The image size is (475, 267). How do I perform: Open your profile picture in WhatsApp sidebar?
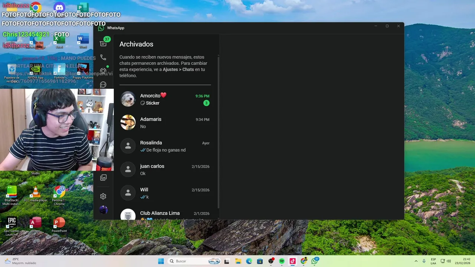[103, 210]
